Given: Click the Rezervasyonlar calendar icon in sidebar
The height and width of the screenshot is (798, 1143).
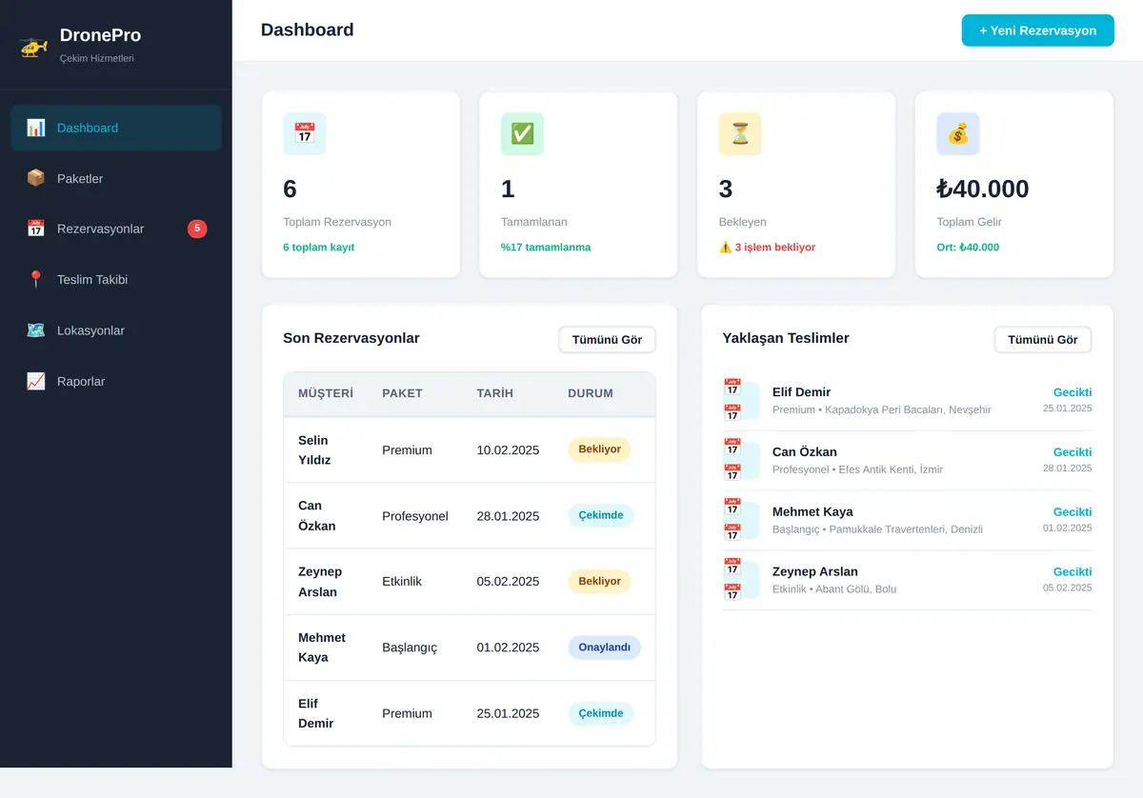Looking at the screenshot, I should [x=36, y=229].
